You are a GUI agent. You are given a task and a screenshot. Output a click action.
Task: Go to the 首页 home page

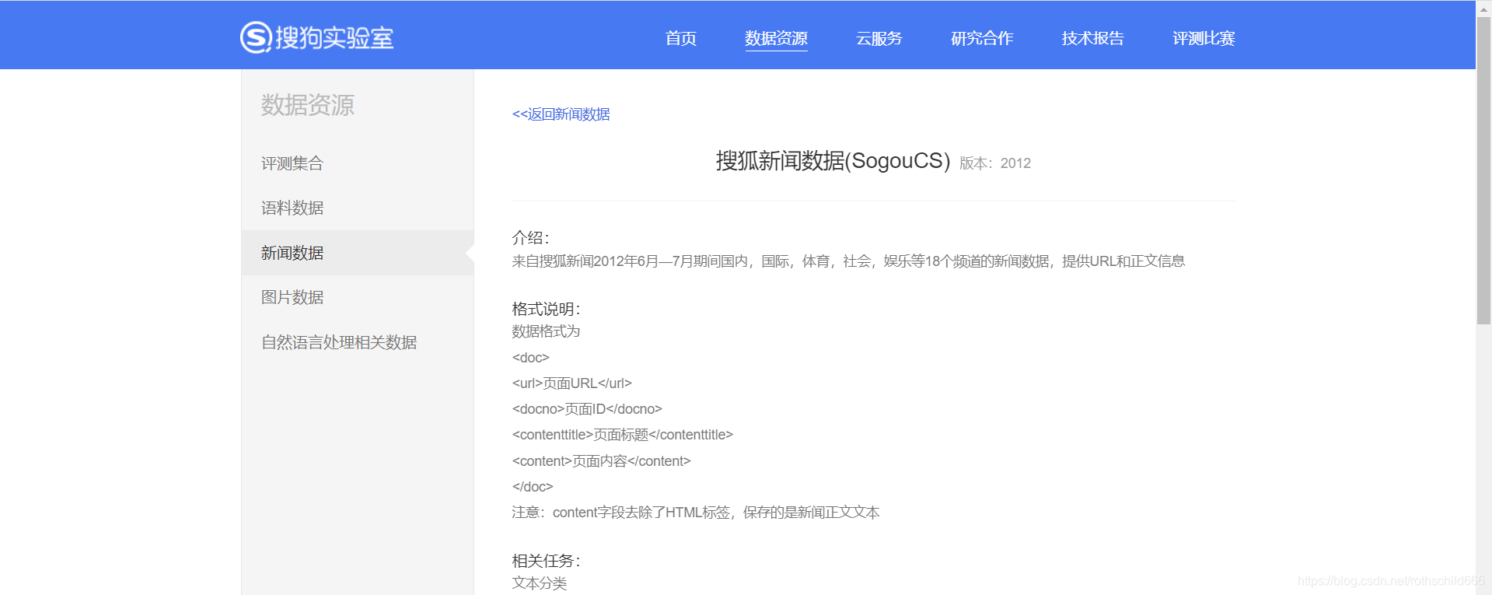681,38
